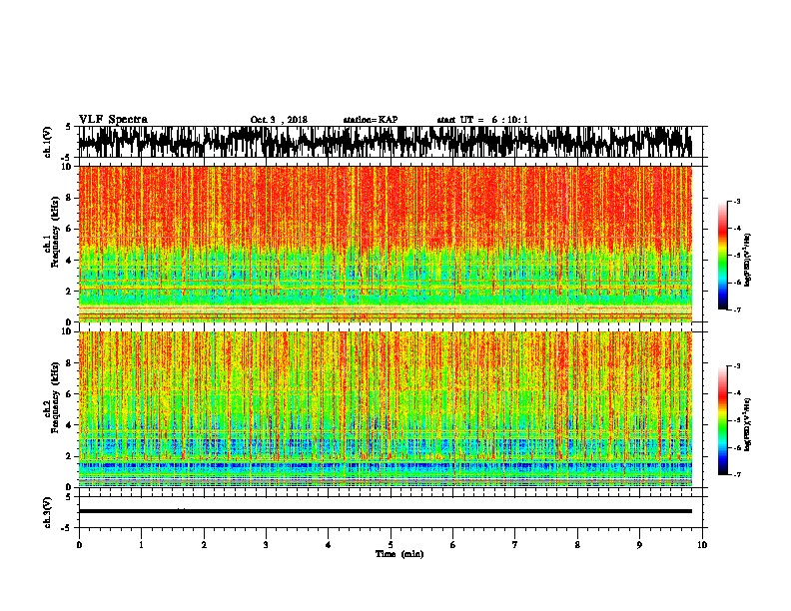791x611 pixels.
Task: Click the ch.2 frequency tick "2"
Action: [x=70, y=456]
